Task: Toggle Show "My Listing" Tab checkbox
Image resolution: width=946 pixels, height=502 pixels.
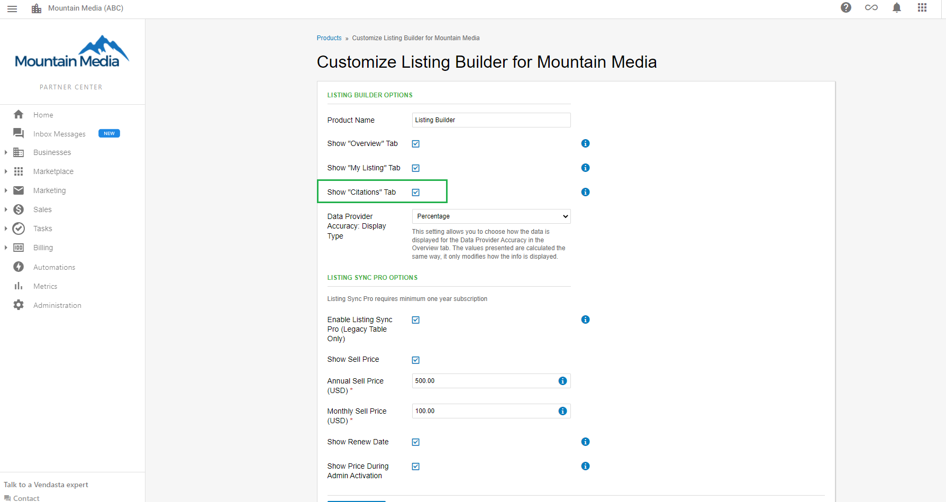Action: coord(416,168)
